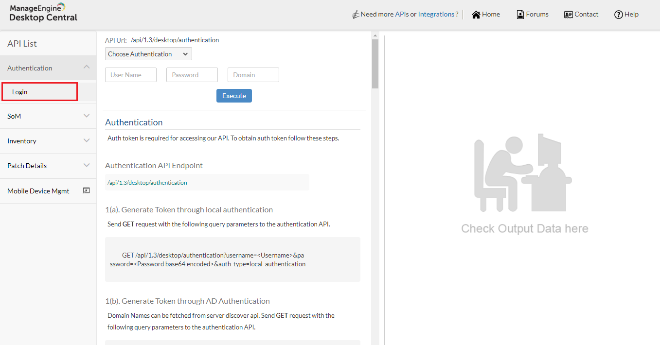Open the Inventory menu item

48,141
